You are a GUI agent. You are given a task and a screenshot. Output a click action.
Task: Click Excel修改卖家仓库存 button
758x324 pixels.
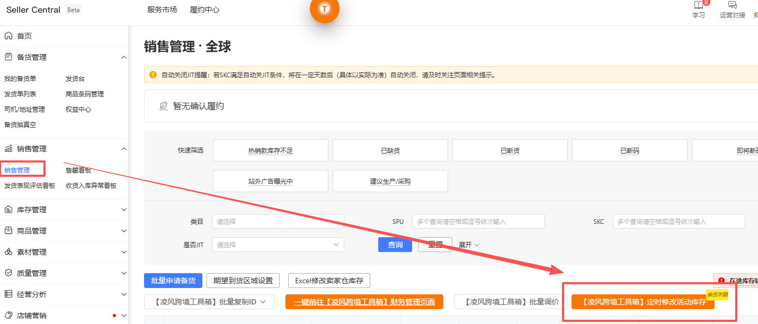click(329, 281)
